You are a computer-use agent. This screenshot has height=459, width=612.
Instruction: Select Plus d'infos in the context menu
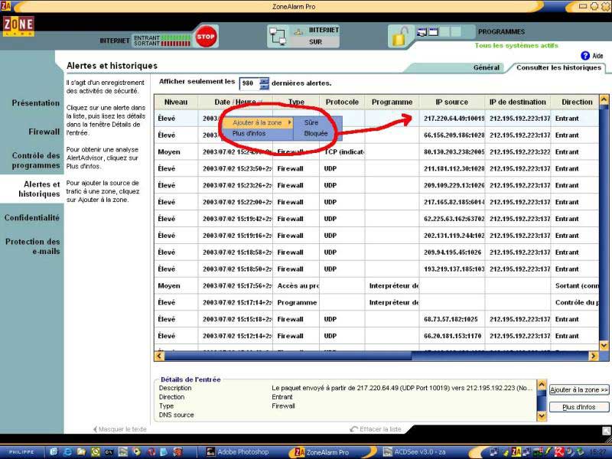[x=249, y=133]
